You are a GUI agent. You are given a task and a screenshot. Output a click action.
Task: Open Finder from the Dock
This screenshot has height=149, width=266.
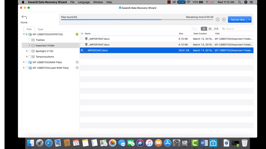click(x=31, y=143)
